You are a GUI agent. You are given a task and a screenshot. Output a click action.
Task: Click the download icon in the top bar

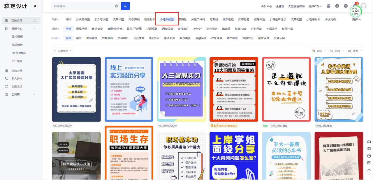tap(337, 6)
